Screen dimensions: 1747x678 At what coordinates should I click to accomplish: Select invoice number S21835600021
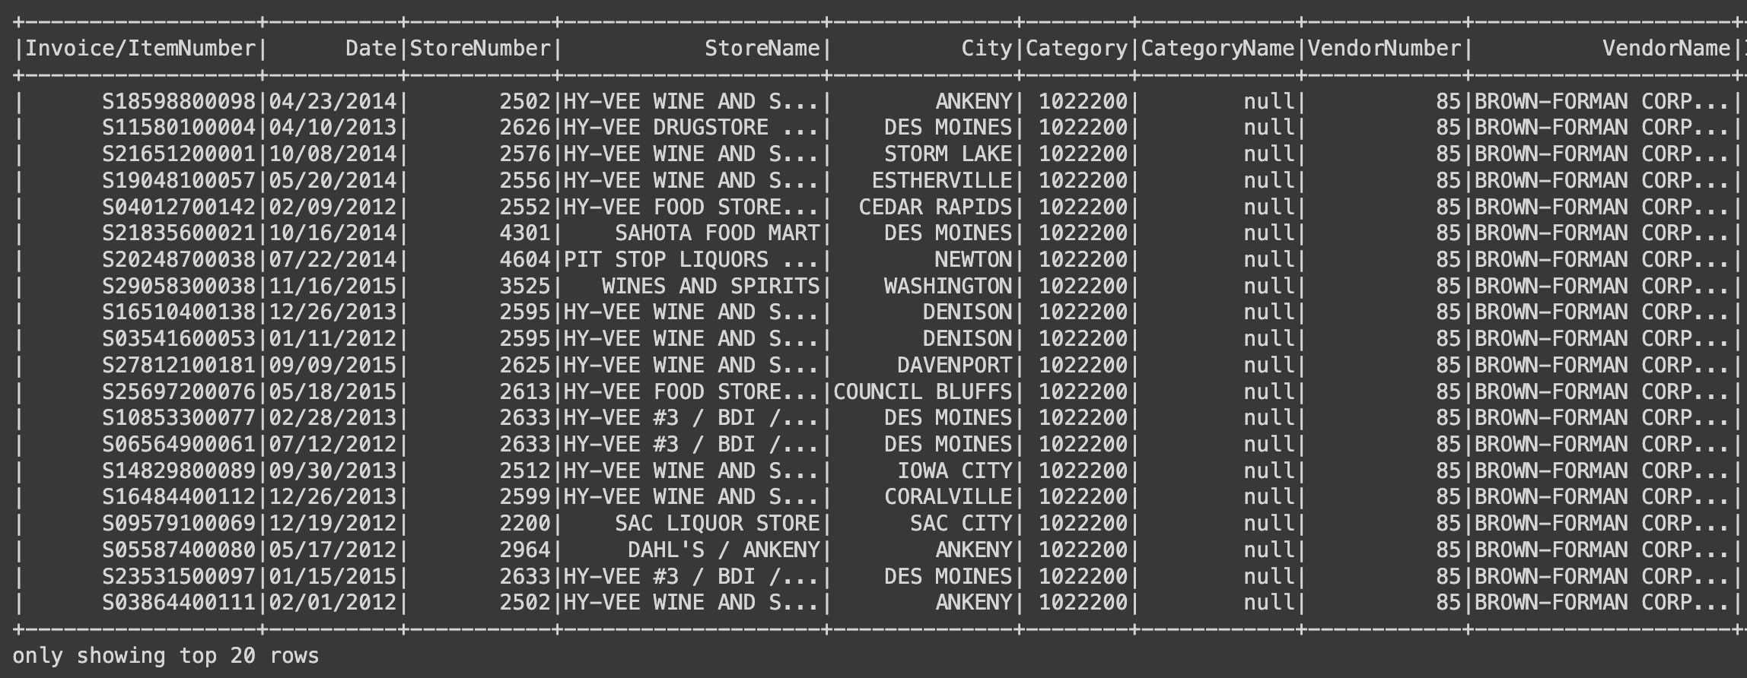(180, 233)
